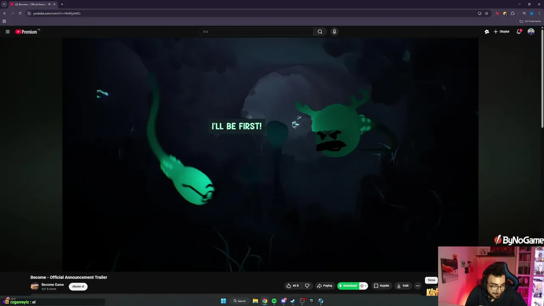Open the media control icon in toolbar
The image size is (544, 306).
click(524, 13)
